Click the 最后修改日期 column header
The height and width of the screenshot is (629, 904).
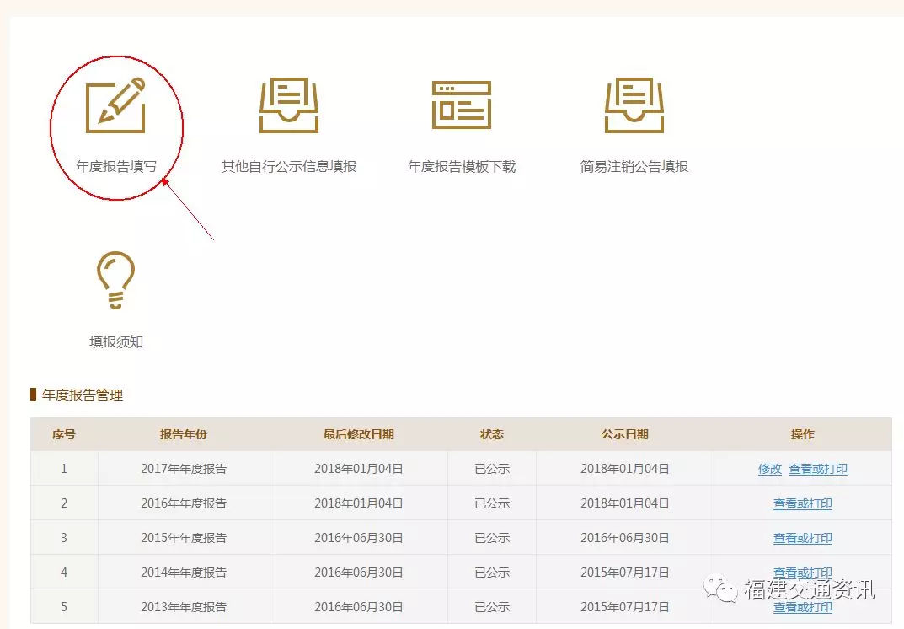click(359, 434)
